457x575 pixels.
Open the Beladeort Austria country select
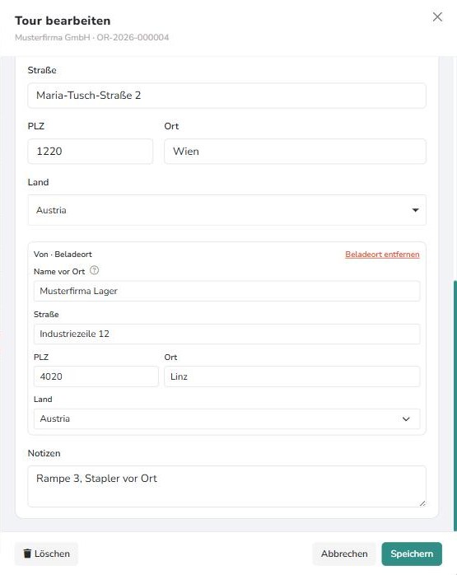[x=226, y=418]
